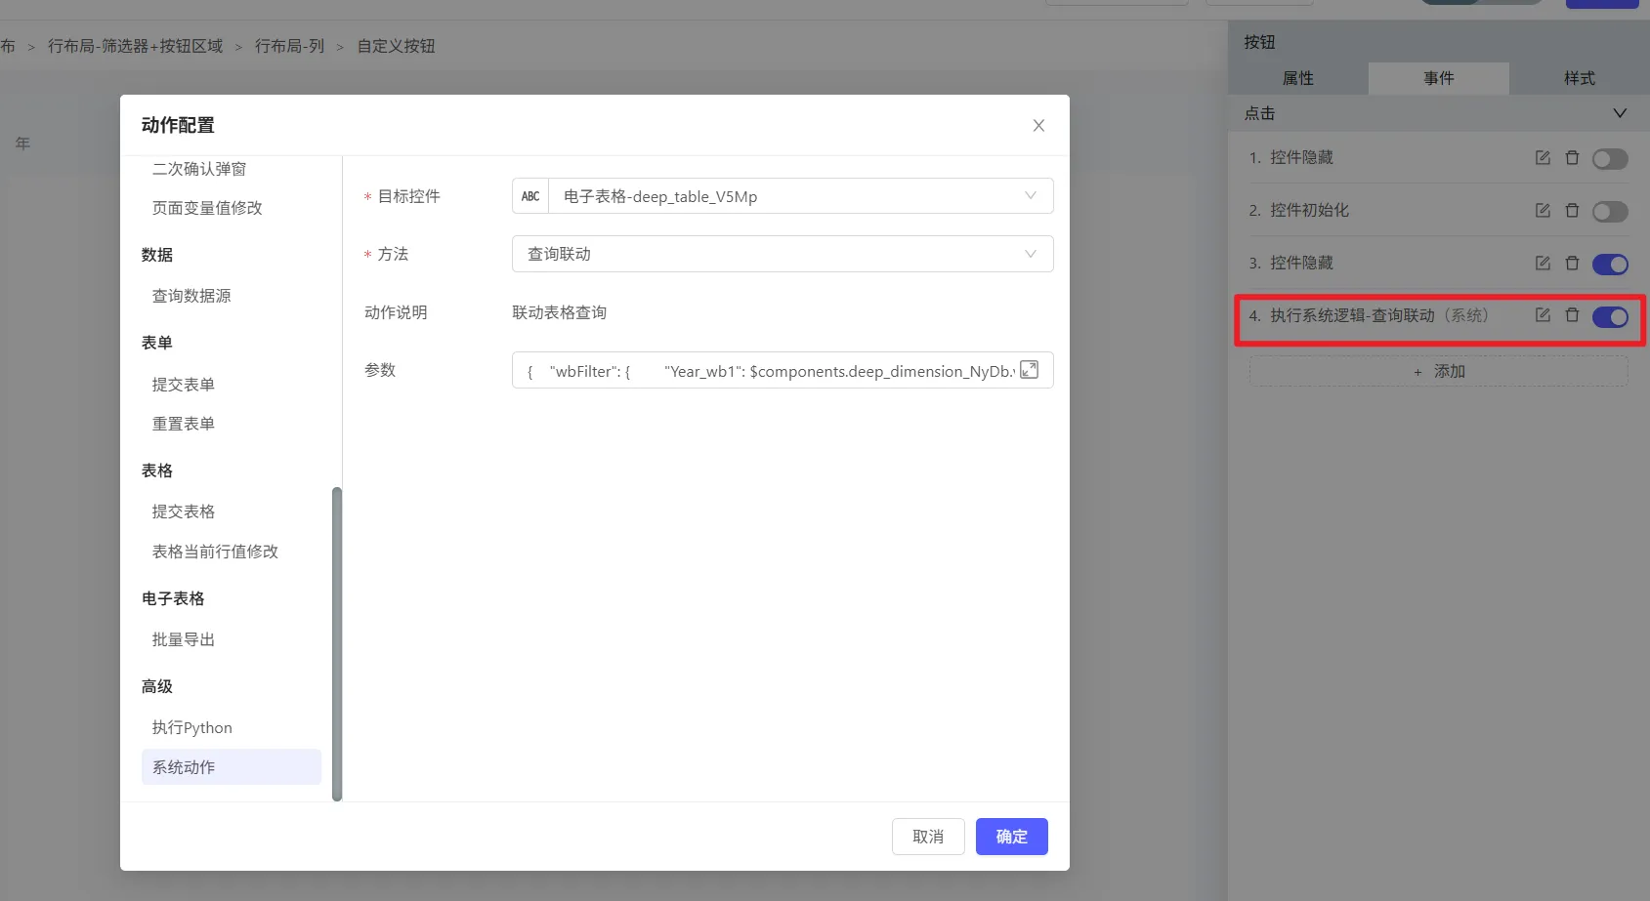Screen dimensions: 1650x901
Task: Enable the first 控件隐藏 toggle
Action: 1609,159
